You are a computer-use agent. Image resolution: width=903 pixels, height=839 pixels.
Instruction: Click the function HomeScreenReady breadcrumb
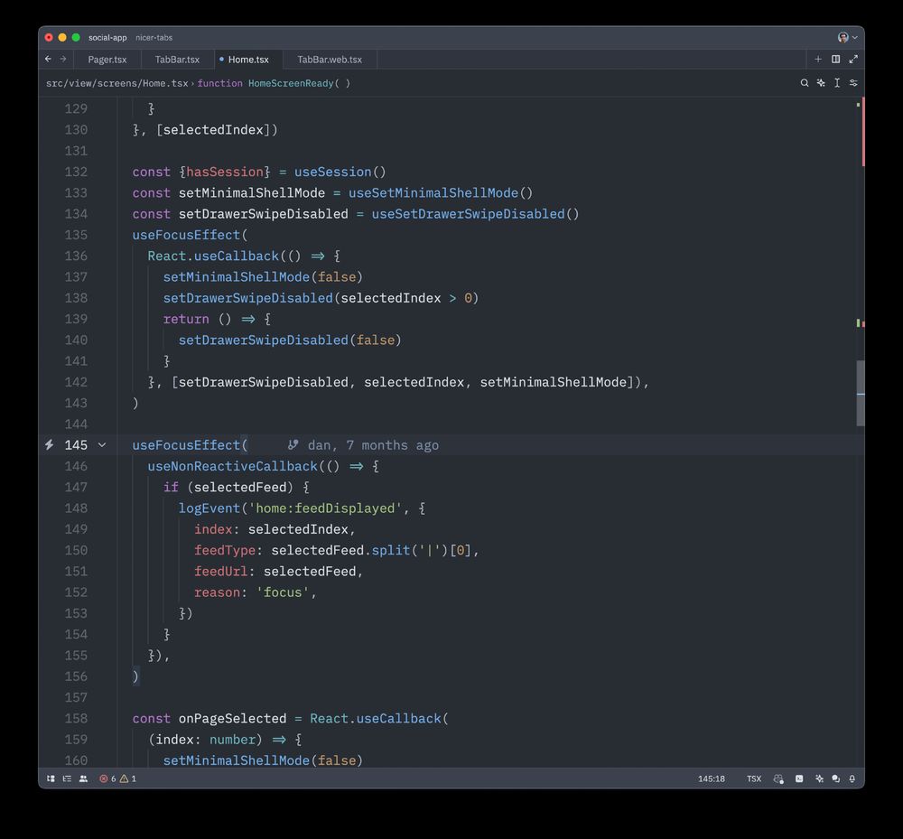pyautogui.click(x=274, y=83)
